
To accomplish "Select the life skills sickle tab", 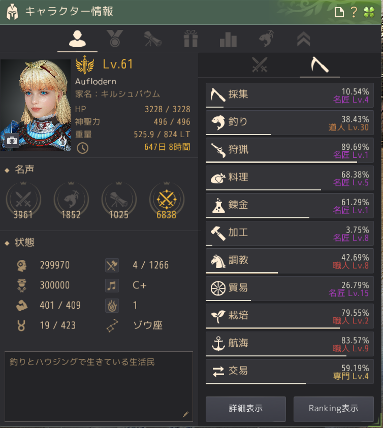I will point(320,64).
